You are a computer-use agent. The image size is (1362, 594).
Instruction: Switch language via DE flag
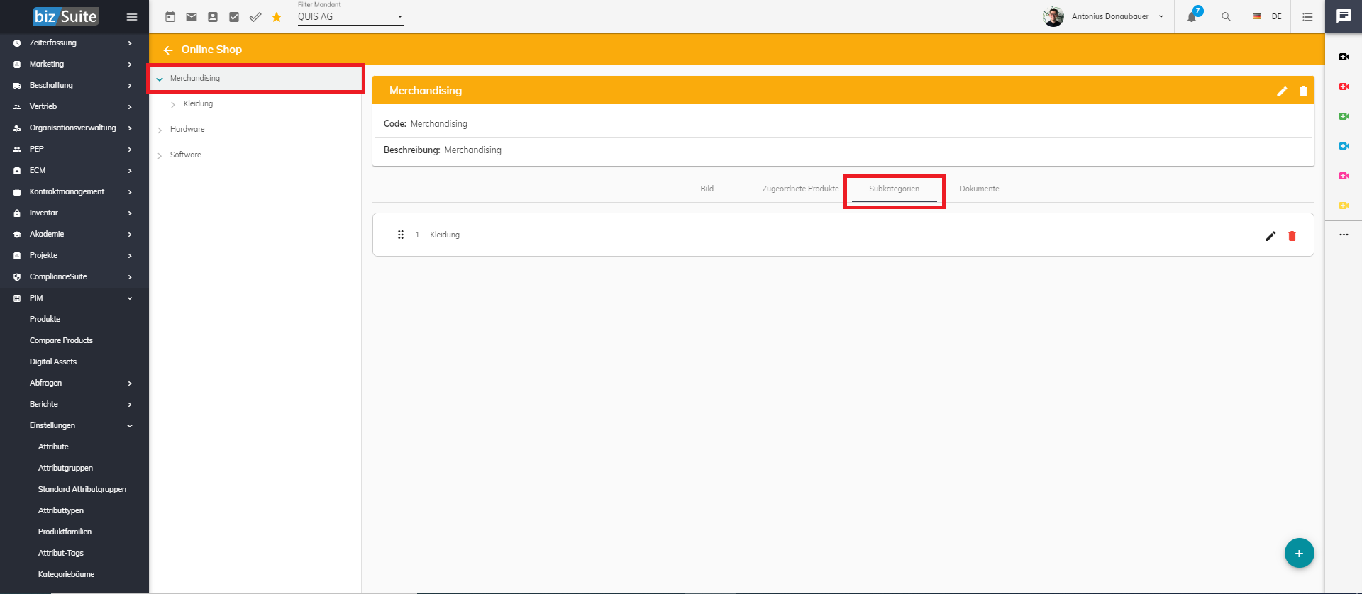[1267, 16]
